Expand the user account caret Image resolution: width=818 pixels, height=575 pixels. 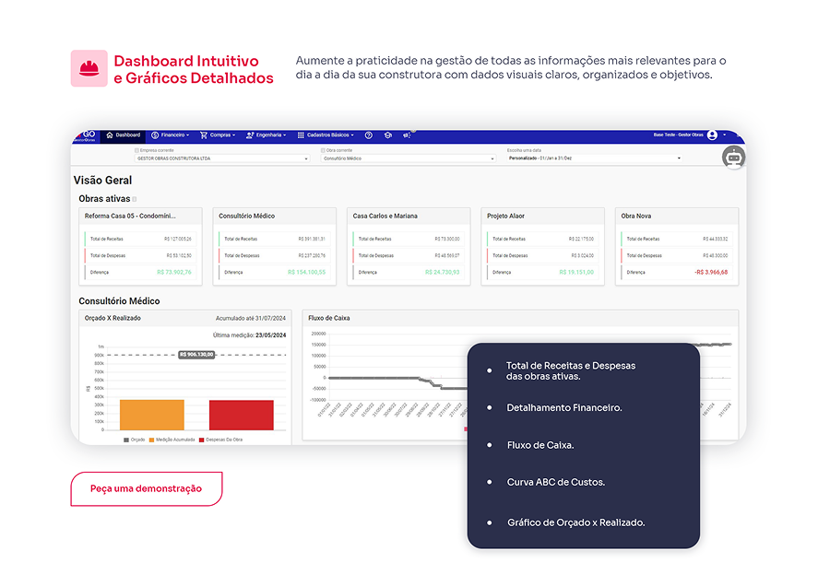(x=724, y=135)
